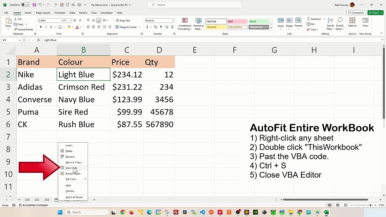
Task: Expand the cell styles gallery
Action: (x=271, y=28)
